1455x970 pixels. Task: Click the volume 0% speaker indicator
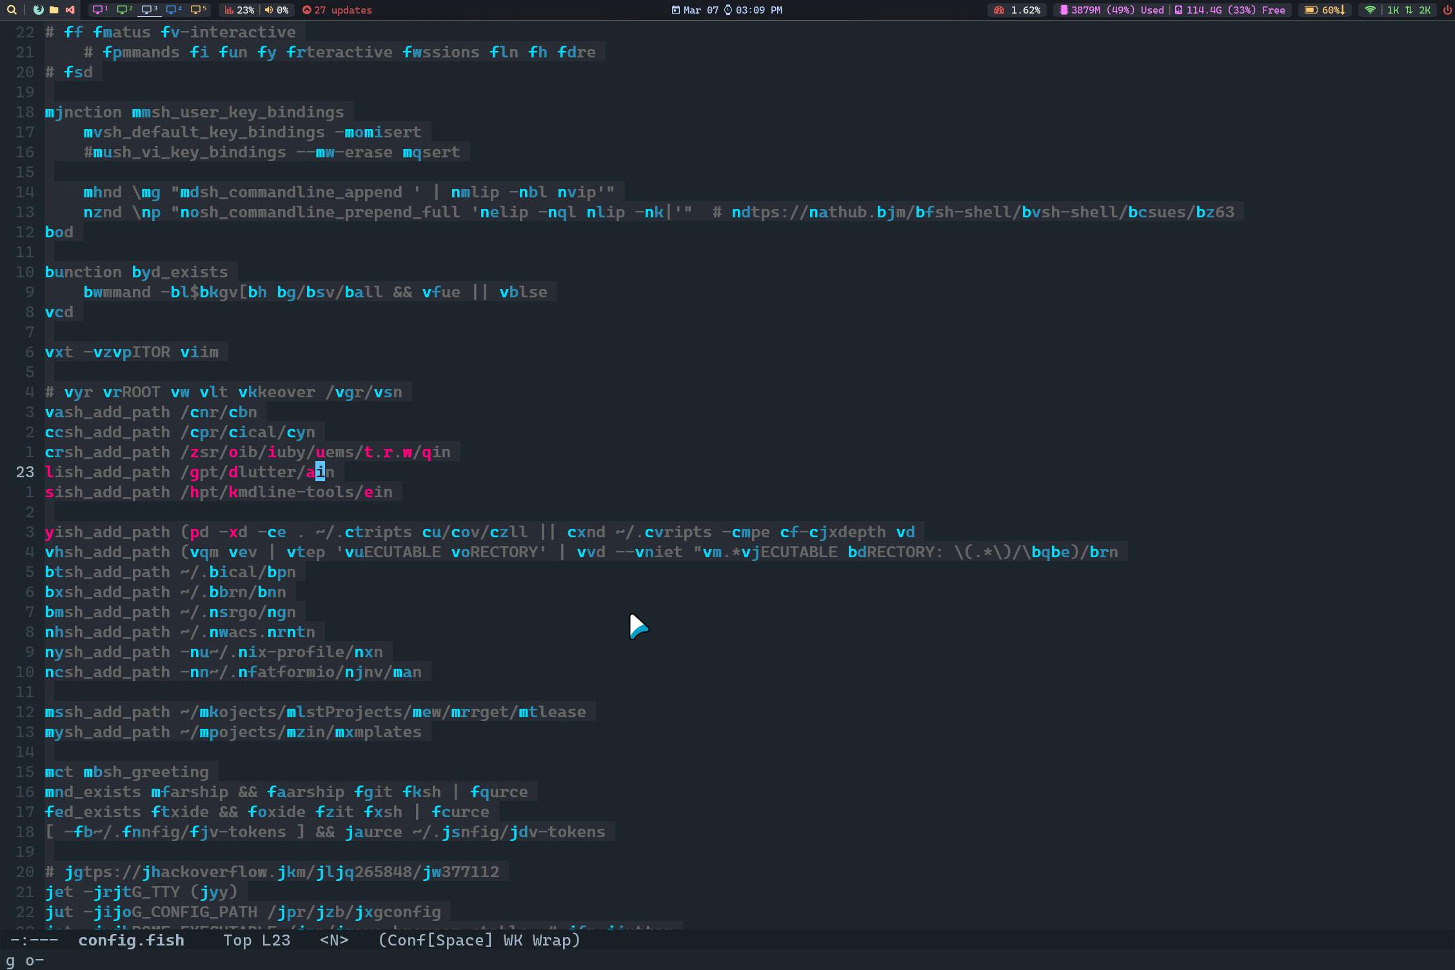click(277, 10)
